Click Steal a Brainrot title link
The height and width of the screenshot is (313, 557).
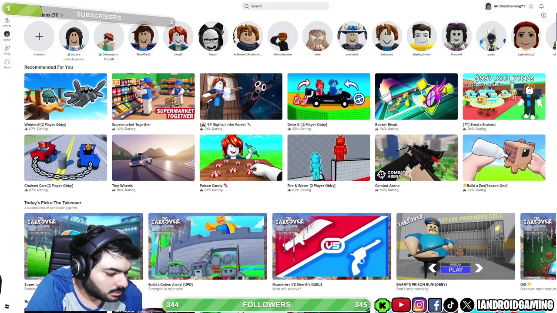pyautogui.click(x=479, y=125)
